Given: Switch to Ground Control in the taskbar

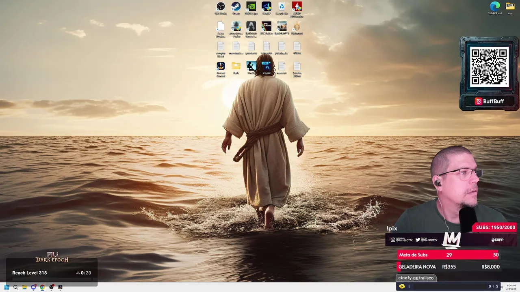Looking at the screenshot, I should tap(60, 287).
